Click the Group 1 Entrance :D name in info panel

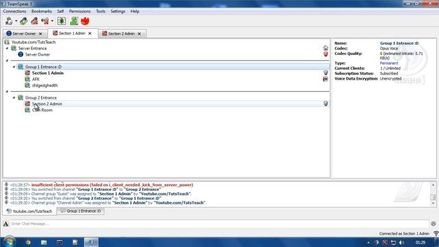[x=399, y=43]
